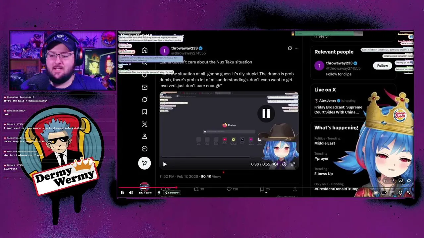Mute the embedded tweet video speaker

(275, 164)
